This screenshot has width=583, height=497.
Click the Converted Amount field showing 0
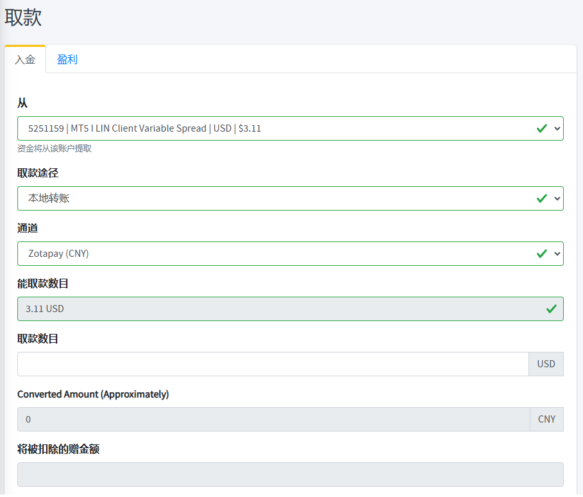tap(274, 419)
